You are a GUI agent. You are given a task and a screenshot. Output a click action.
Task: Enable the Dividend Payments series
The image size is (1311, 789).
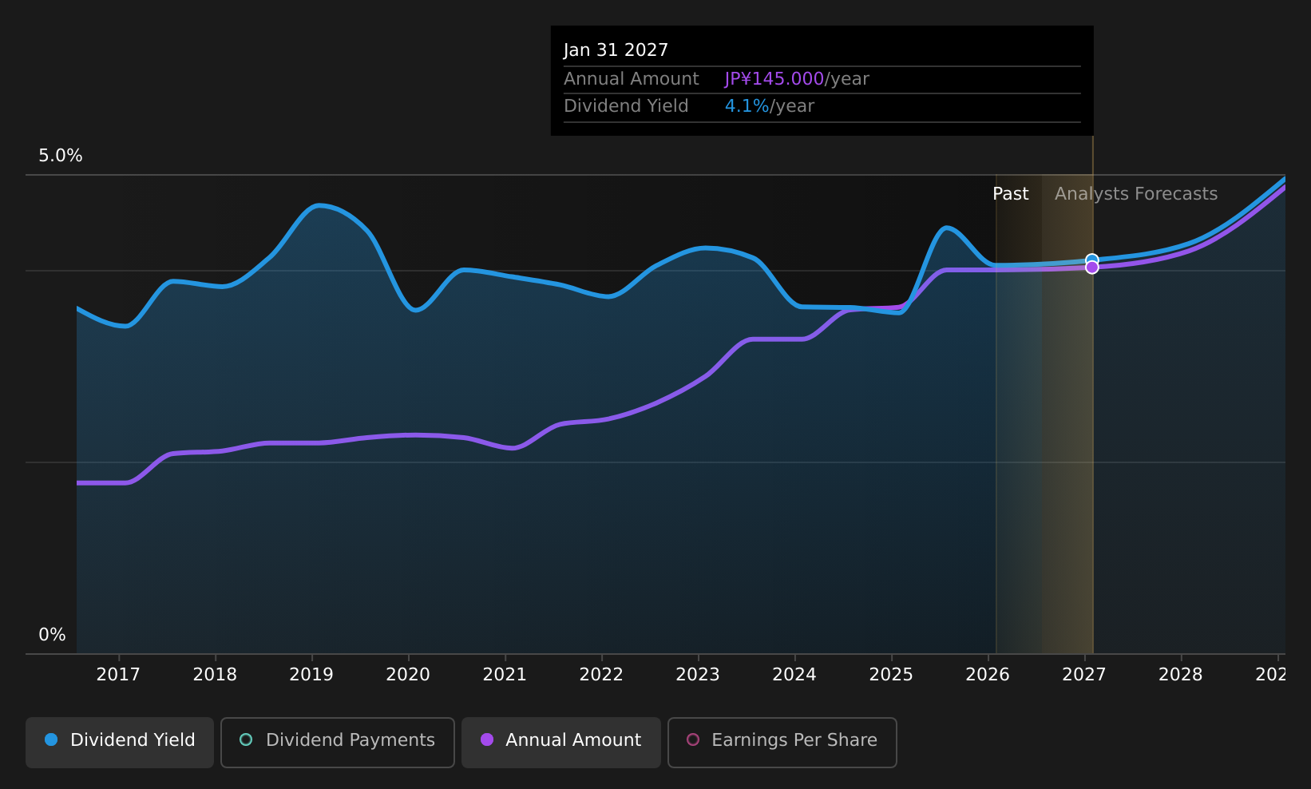point(338,742)
